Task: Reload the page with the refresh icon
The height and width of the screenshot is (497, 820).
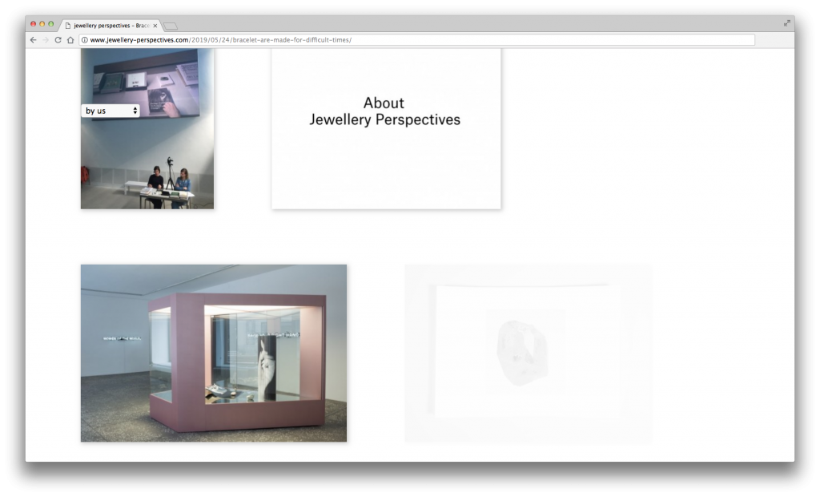Action: click(58, 40)
